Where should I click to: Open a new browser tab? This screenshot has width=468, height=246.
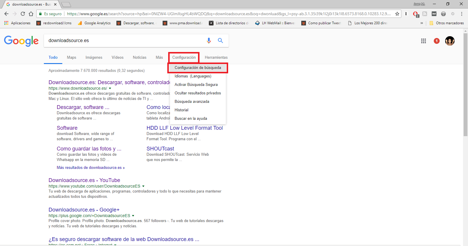click(66, 4)
